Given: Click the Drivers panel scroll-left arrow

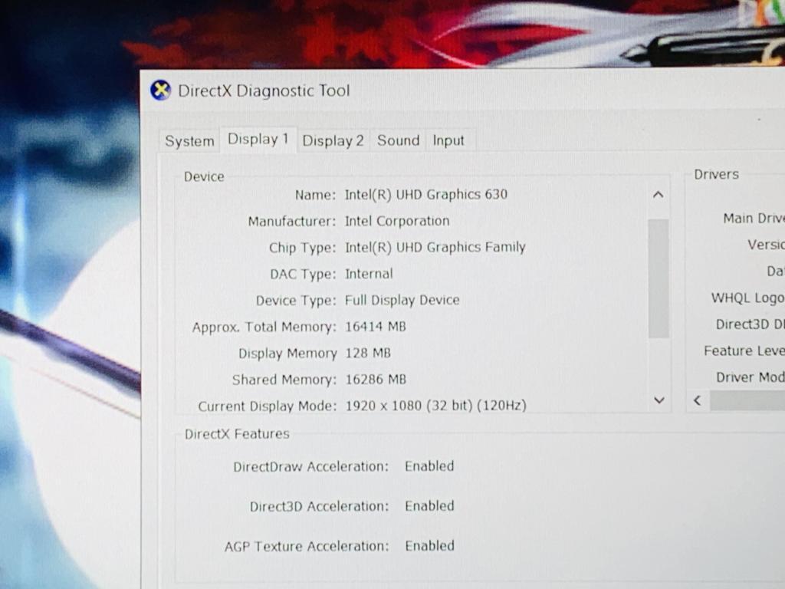Looking at the screenshot, I should point(698,400).
